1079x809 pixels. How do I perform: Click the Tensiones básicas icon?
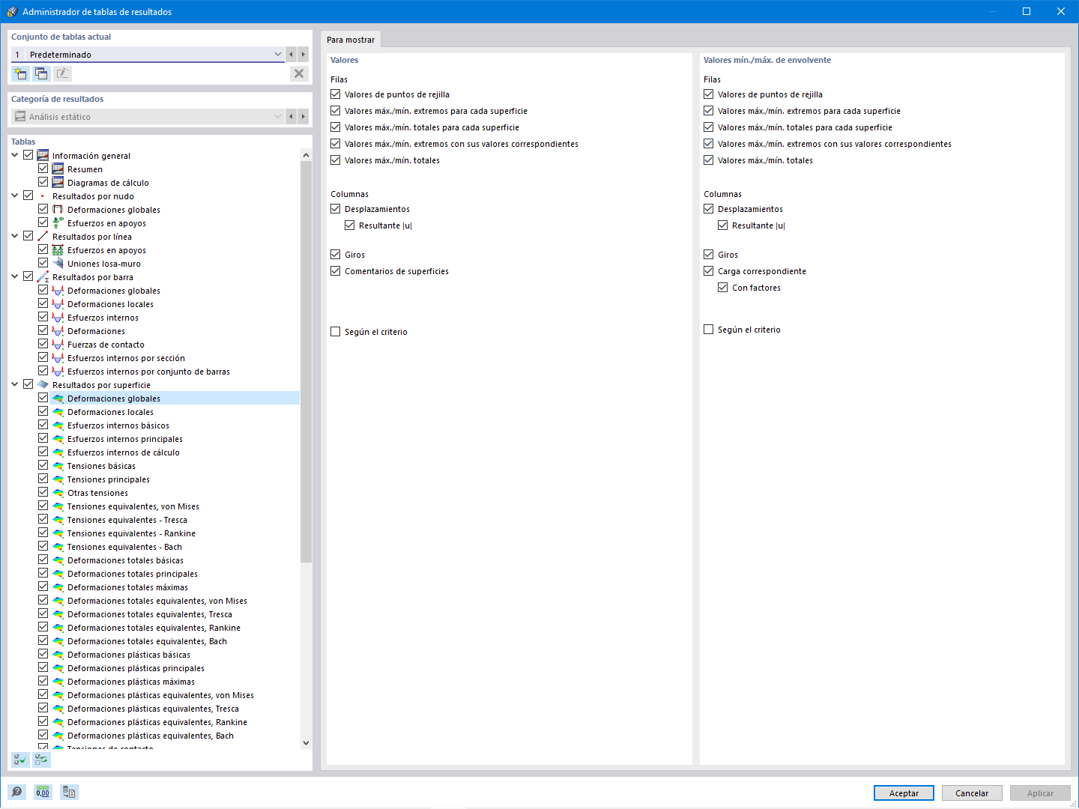(58, 466)
